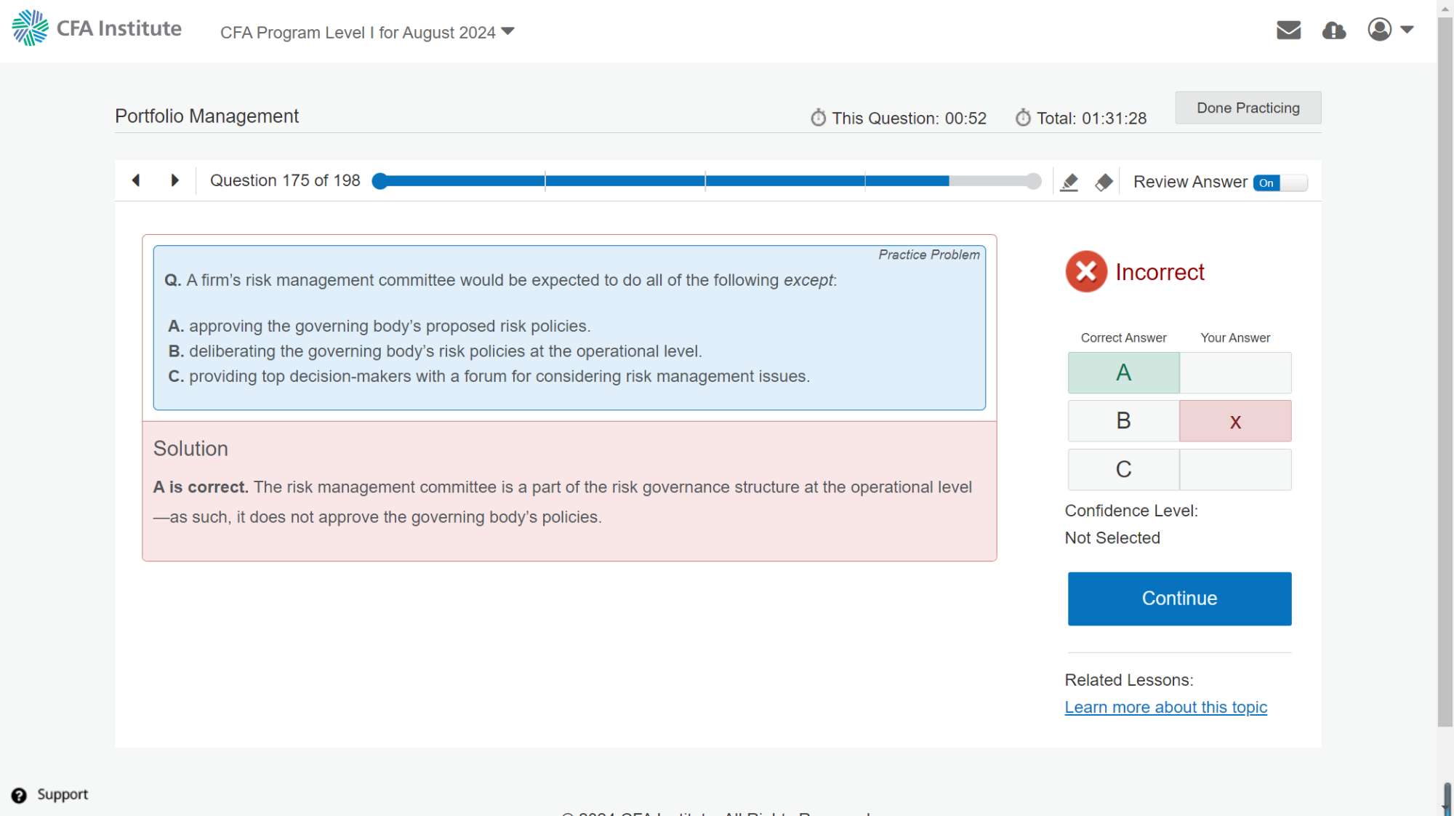Select answer choice C cell
The image size is (1454, 816).
(1123, 470)
